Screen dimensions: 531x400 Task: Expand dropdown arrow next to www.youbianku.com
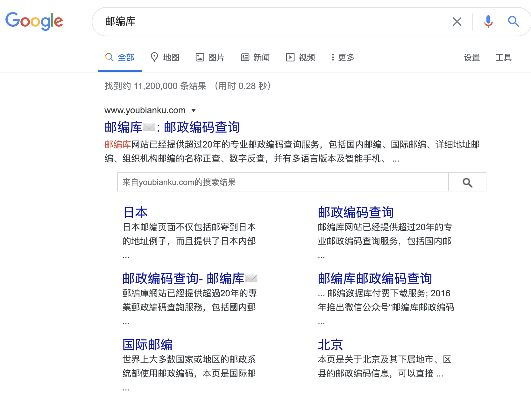click(x=194, y=110)
